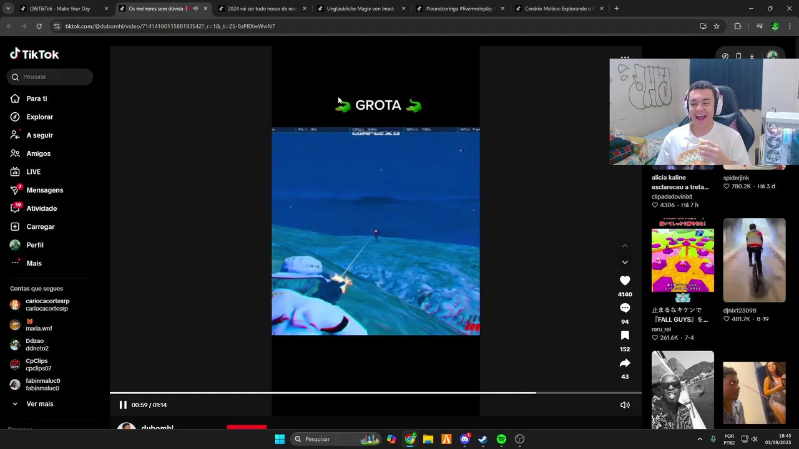This screenshot has width=799, height=449.
Task: Open the Chrome three-dot menu
Action: pyautogui.click(x=790, y=26)
